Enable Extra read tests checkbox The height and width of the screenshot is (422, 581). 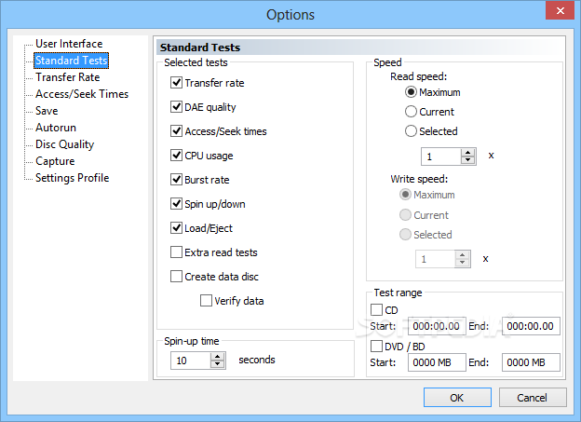click(176, 252)
